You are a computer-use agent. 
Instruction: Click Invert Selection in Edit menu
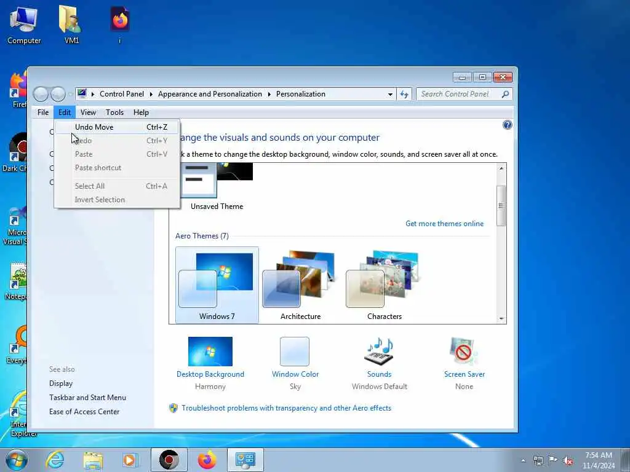(117, 200)
